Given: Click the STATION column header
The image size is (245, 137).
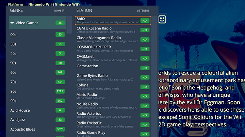Looking at the screenshot, I should (x=84, y=10).
